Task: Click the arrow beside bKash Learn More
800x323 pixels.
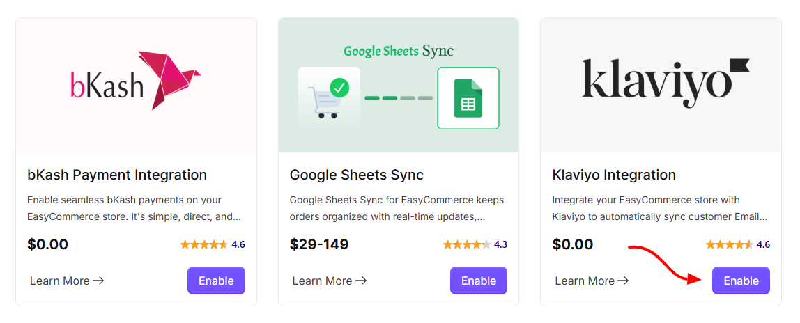Action: (x=98, y=281)
